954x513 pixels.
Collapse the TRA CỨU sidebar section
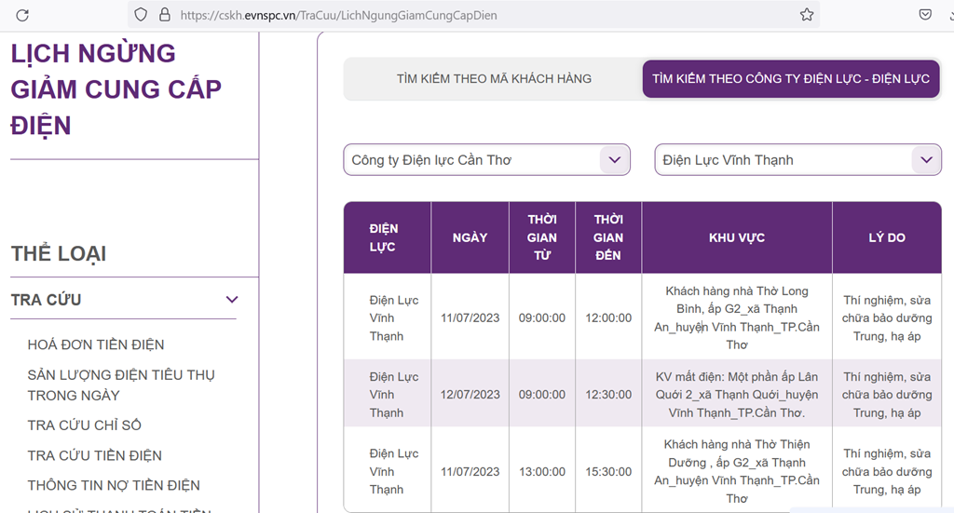pos(232,300)
